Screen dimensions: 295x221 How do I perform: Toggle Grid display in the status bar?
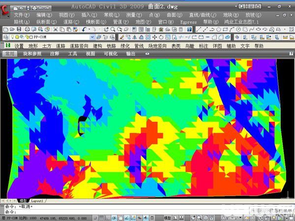pos(101,218)
